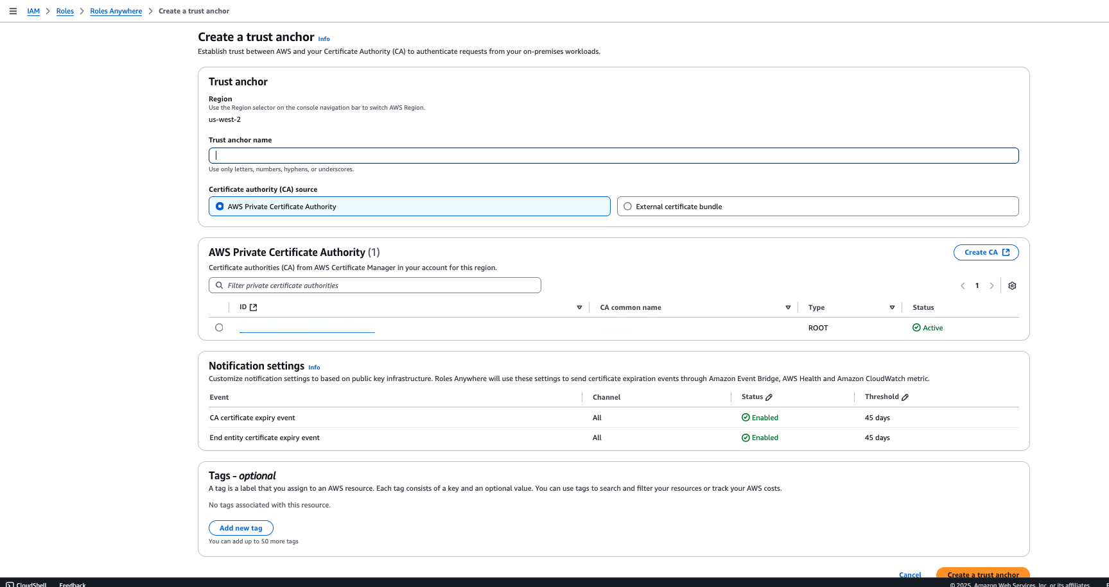Open the ID column filter dropdown
Image resolution: width=1109 pixels, height=587 pixels.
click(x=579, y=307)
